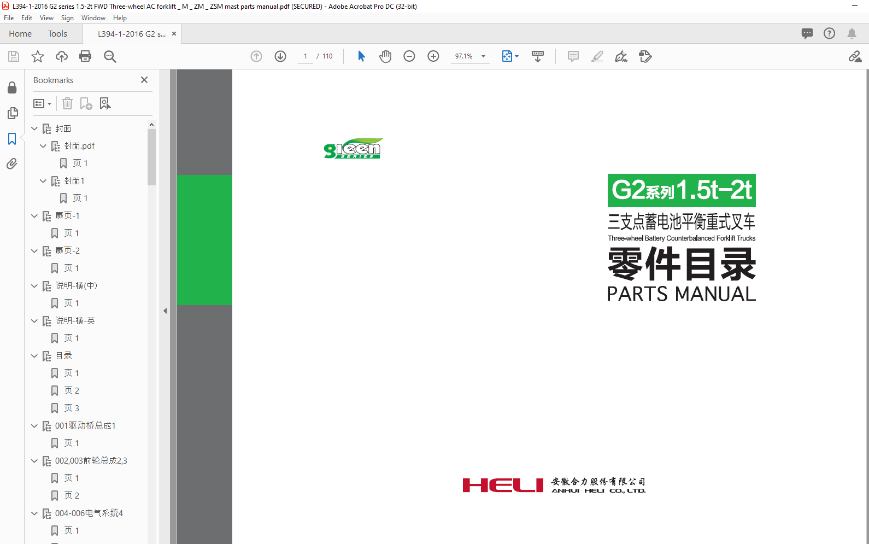The width and height of the screenshot is (869, 544).
Task: Open the Help menu
Action: (x=120, y=18)
